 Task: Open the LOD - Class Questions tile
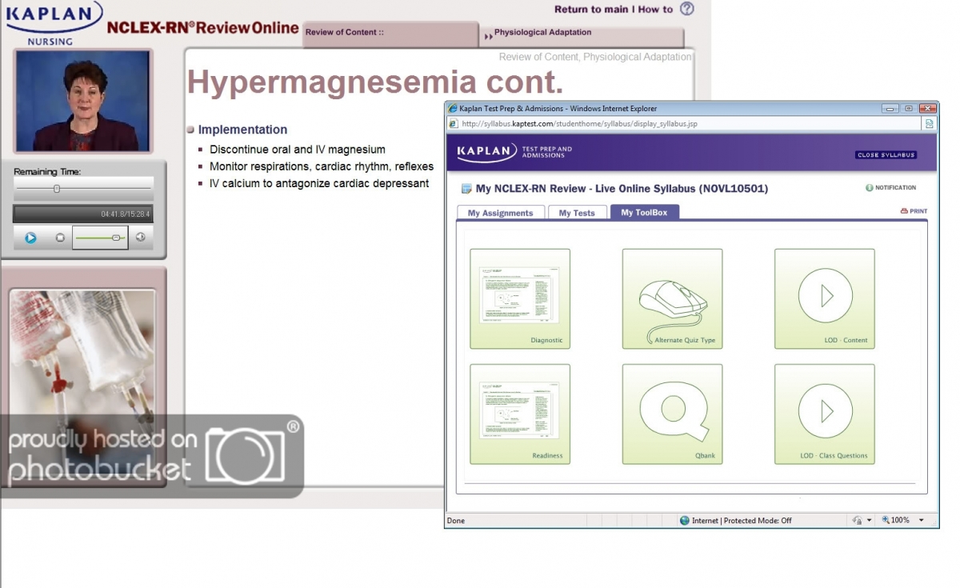[x=824, y=414]
